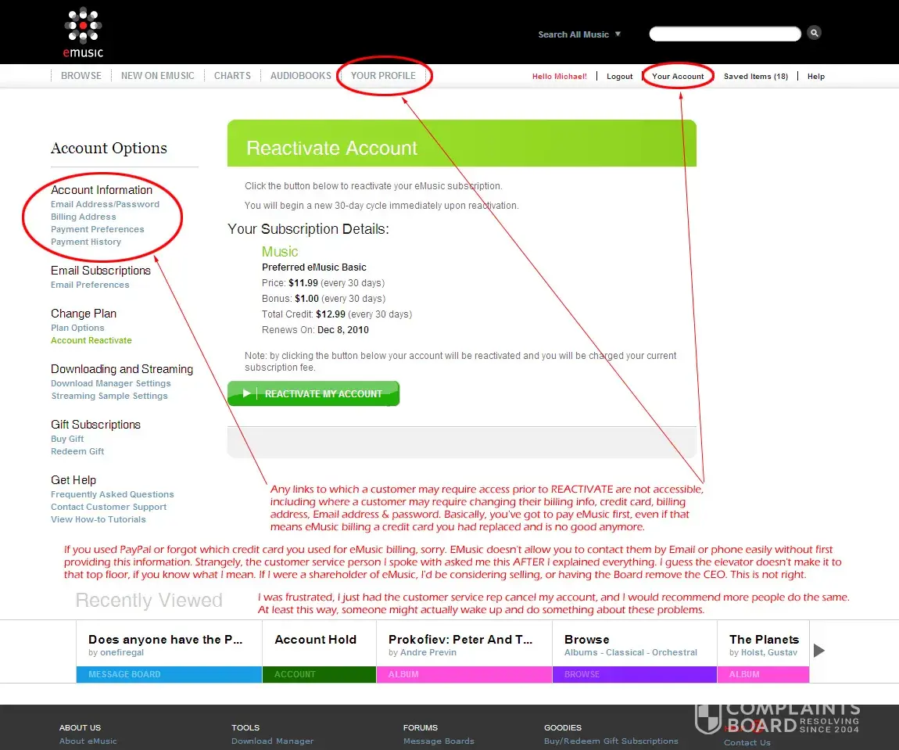Image resolution: width=899 pixels, height=750 pixels.
Task: Open the AUDIOBOOKS menu
Action: coord(300,76)
